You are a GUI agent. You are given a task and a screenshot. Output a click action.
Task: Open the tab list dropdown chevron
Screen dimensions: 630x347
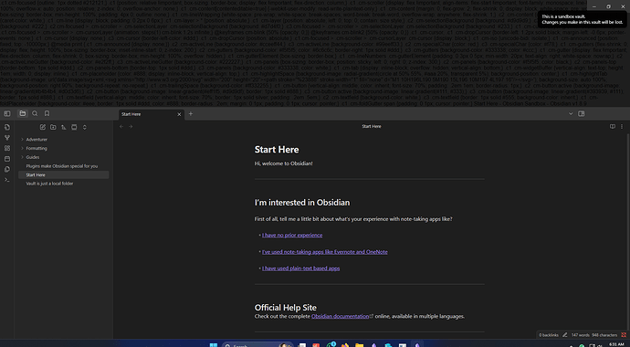(x=571, y=114)
